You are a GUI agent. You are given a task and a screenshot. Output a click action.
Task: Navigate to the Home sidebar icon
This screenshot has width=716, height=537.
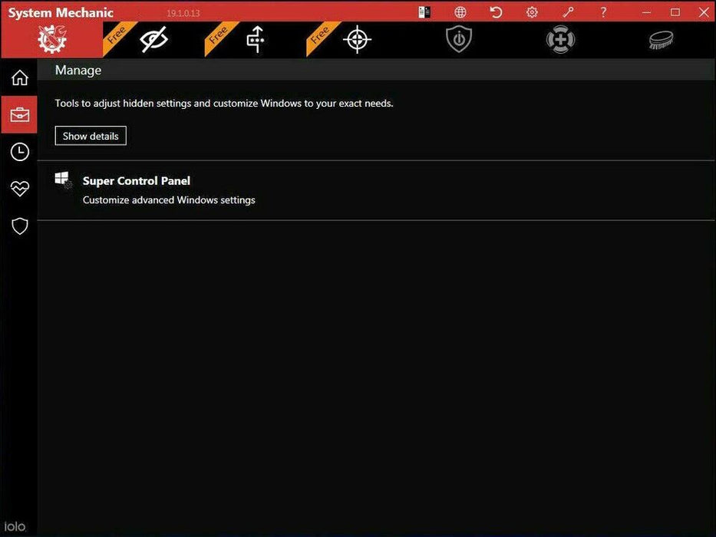[19, 77]
